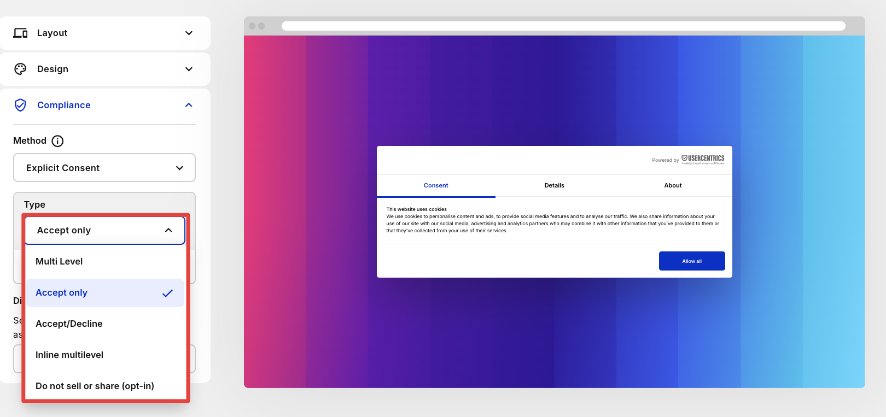This screenshot has width=886, height=417.
Task: Click the preview browser address bar
Action: coord(563,26)
